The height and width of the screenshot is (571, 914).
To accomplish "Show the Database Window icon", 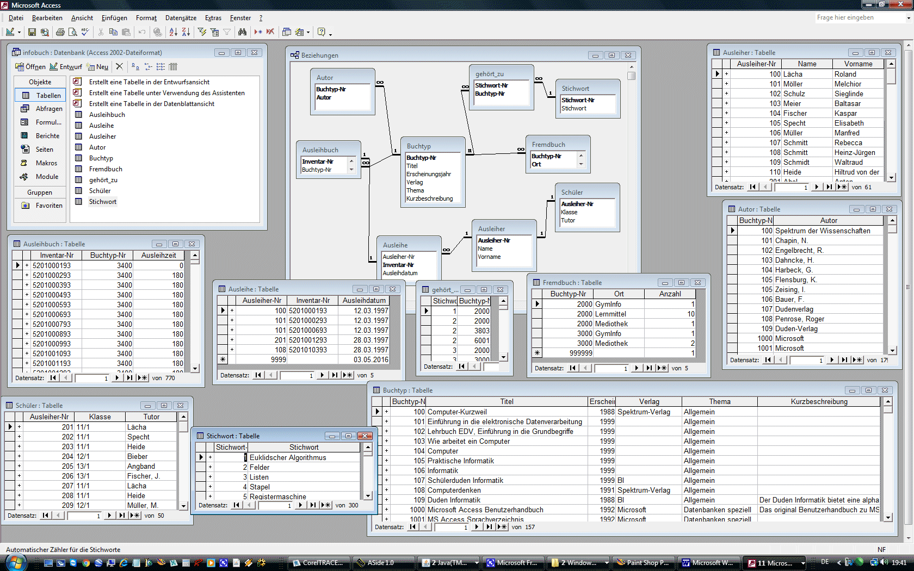I will (x=287, y=32).
